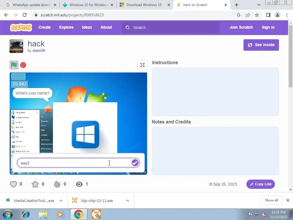Click Chrome icon in taskbar

(78, 214)
